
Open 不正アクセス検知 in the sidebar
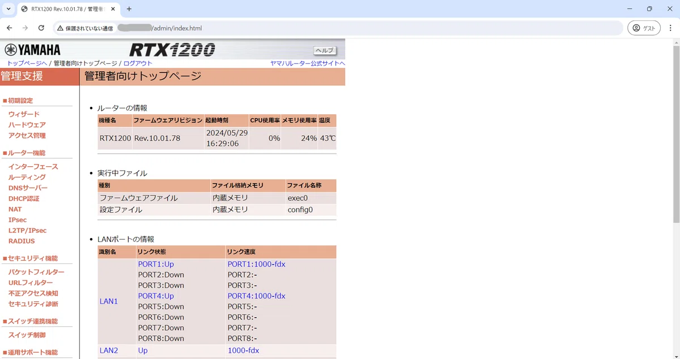pos(33,293)
